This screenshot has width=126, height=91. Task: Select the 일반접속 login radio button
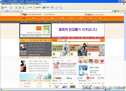point(27,33)
